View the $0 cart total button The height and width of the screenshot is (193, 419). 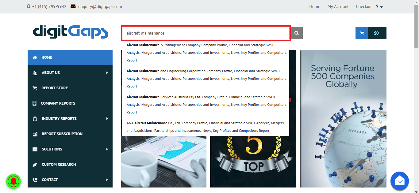click(x=377, y=33)
